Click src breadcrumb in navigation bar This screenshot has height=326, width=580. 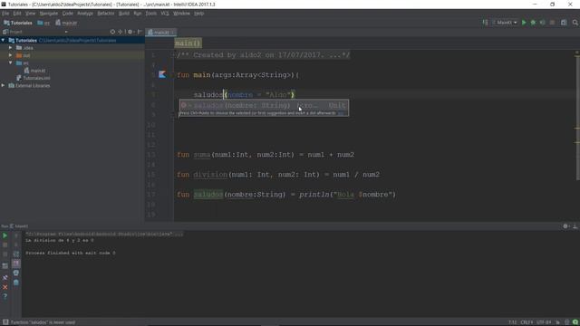click(x=43, y=23)
